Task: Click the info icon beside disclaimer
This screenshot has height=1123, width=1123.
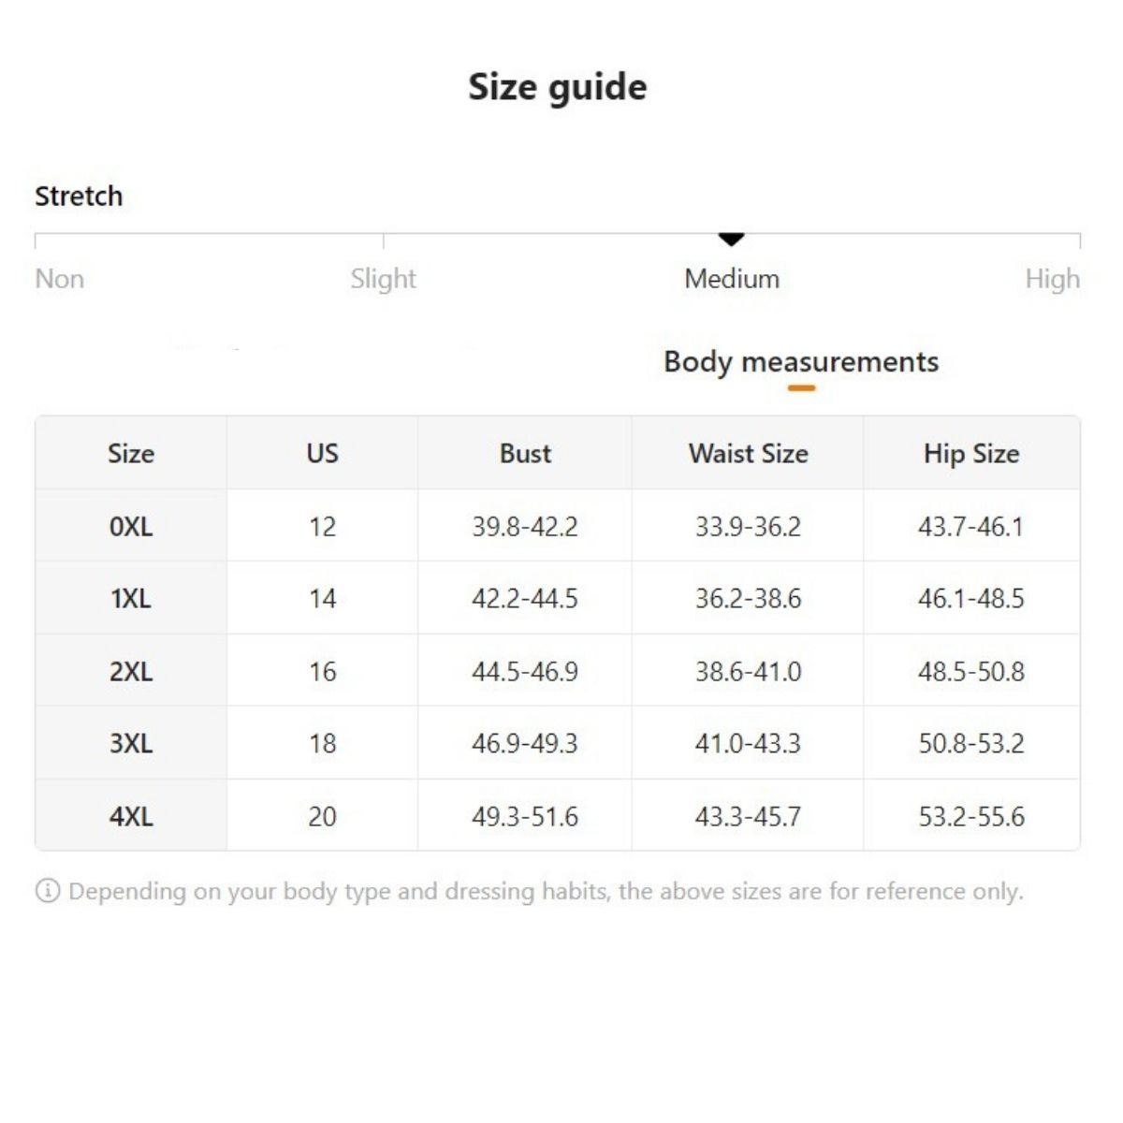Action: pyautogui.click(x=47, y=891)
